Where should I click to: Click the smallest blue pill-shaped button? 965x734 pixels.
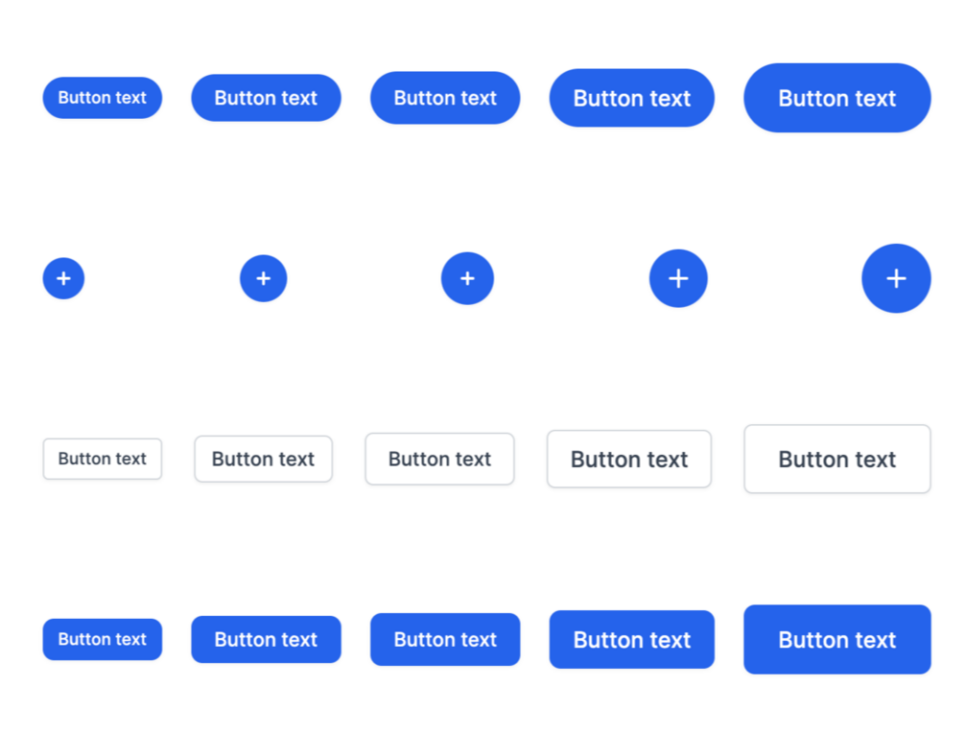coord(102,97)
